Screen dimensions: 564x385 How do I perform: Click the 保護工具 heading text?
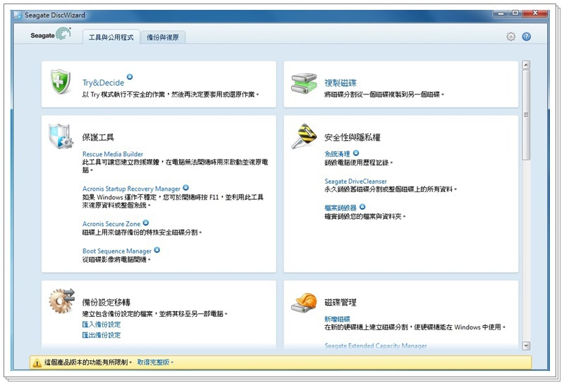[x=98, y=137]
